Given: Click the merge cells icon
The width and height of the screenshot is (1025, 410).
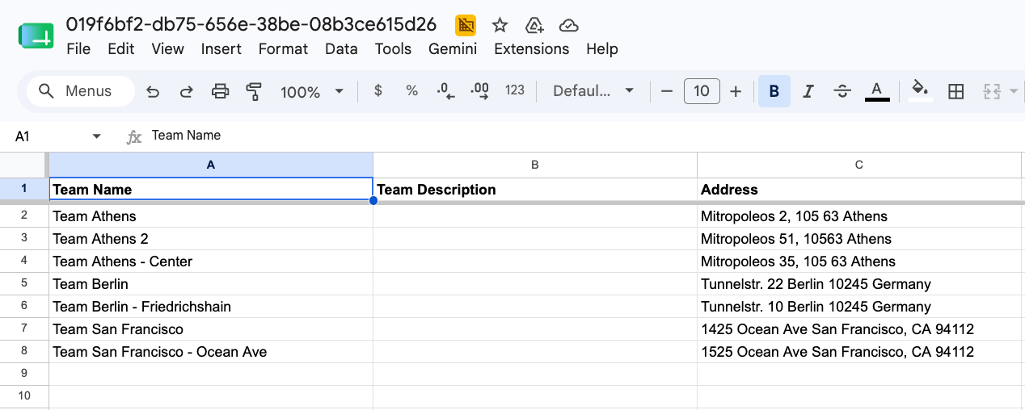Looking at the screenshot, I should [x=992, y=91].
